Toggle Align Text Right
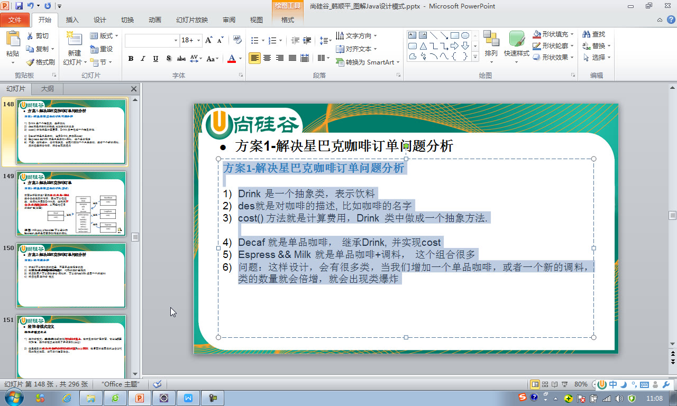Image resolution: width=677 pixels, height=406 pixels. pos(279,58)
